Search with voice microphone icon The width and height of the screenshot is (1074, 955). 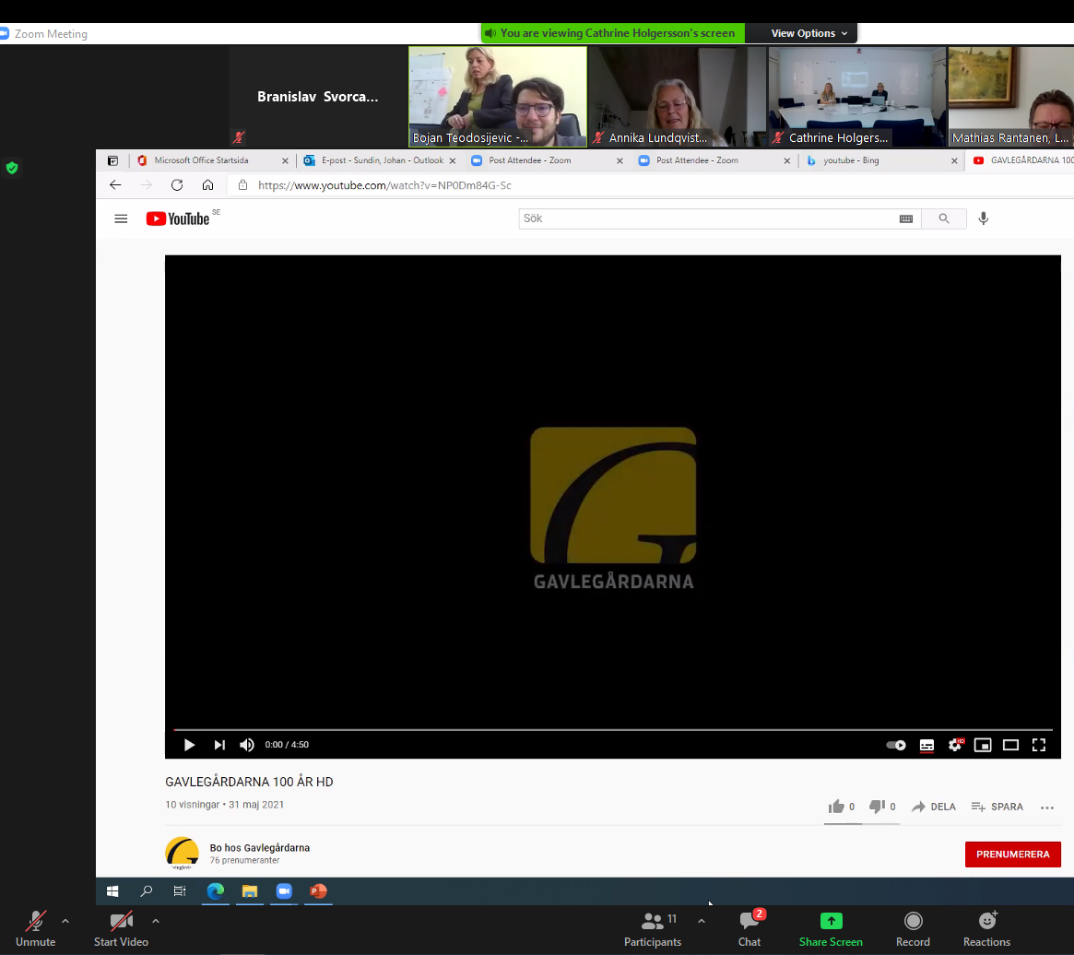pos(984,218)
